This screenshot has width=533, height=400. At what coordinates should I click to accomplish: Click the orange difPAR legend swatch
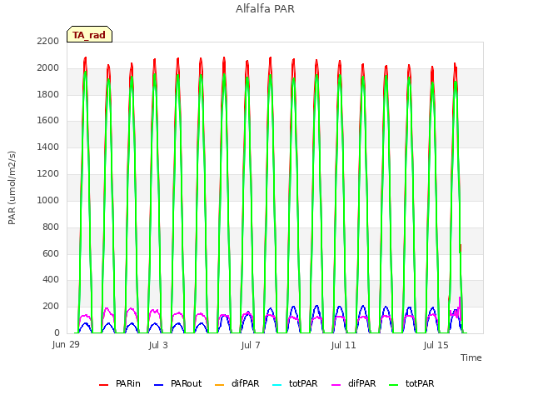coord(220,385)
